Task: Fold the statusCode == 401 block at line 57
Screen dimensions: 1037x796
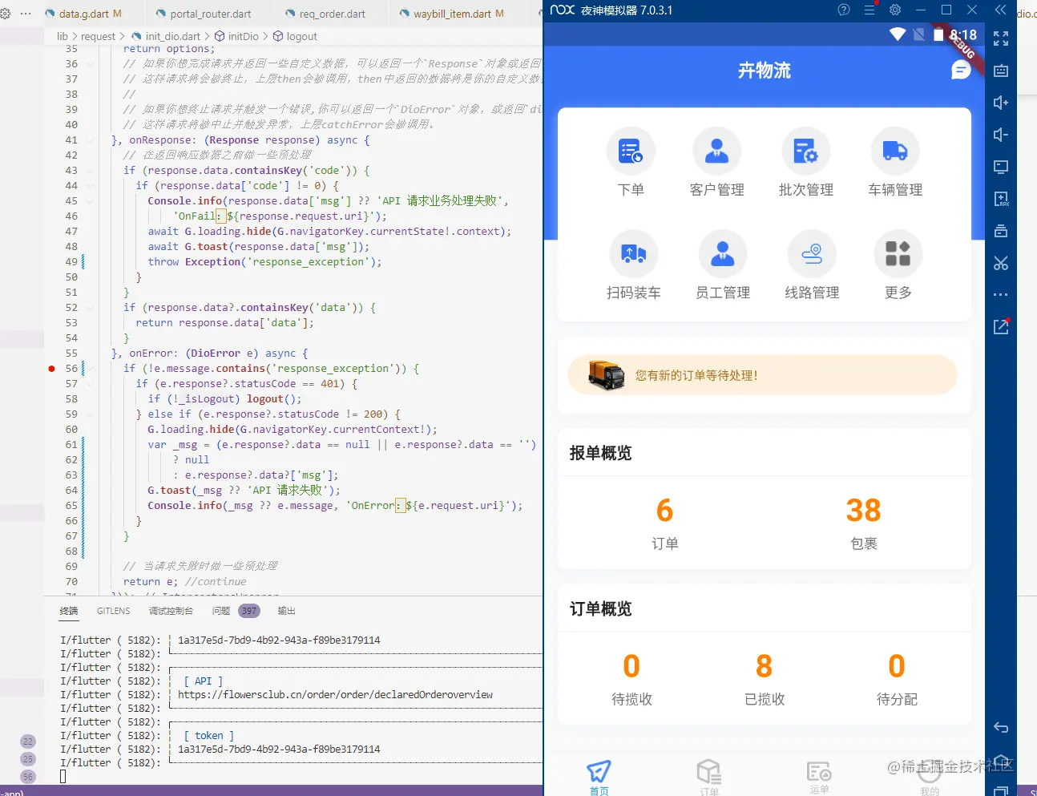Action: 91,384
